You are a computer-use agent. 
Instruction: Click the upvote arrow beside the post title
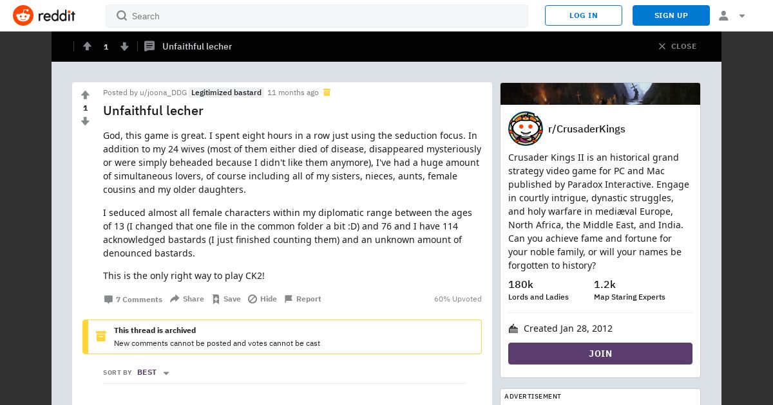tap(85, 95)
